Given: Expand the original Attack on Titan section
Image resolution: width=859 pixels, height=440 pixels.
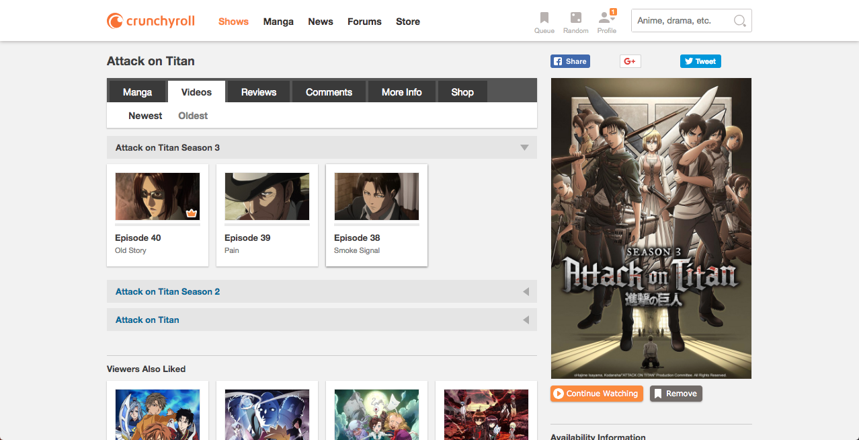Looking at the screenshot, I should tap(526, 320).
